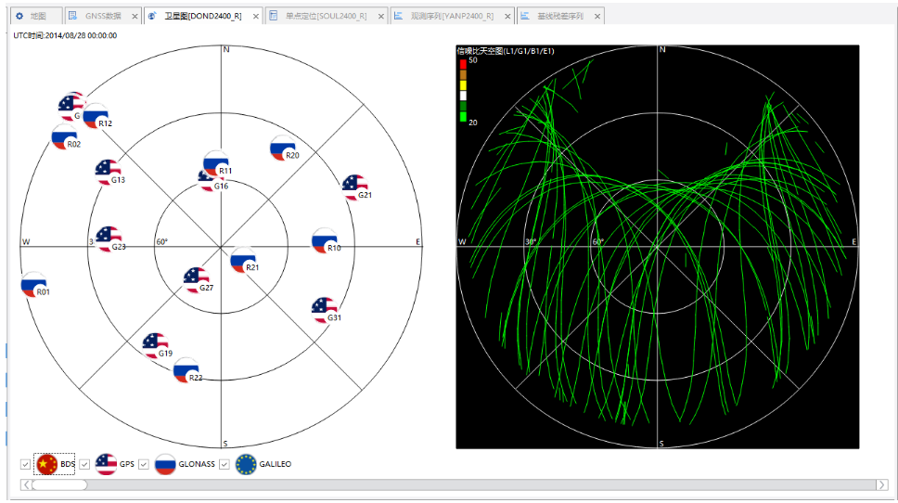Click the G19 GPS satellite icon
Viewport: 898px width, 503px height.
pos(155,345)
